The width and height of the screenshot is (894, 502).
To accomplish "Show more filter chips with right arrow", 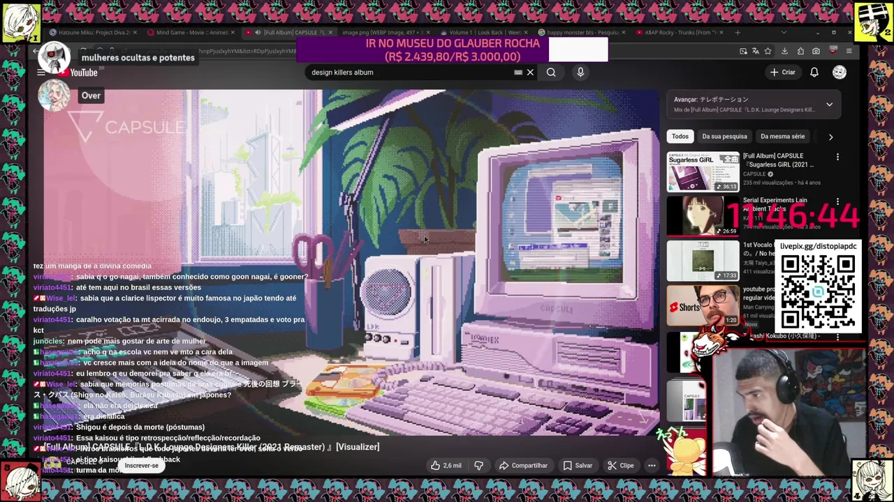I will (x=830, y=137).
